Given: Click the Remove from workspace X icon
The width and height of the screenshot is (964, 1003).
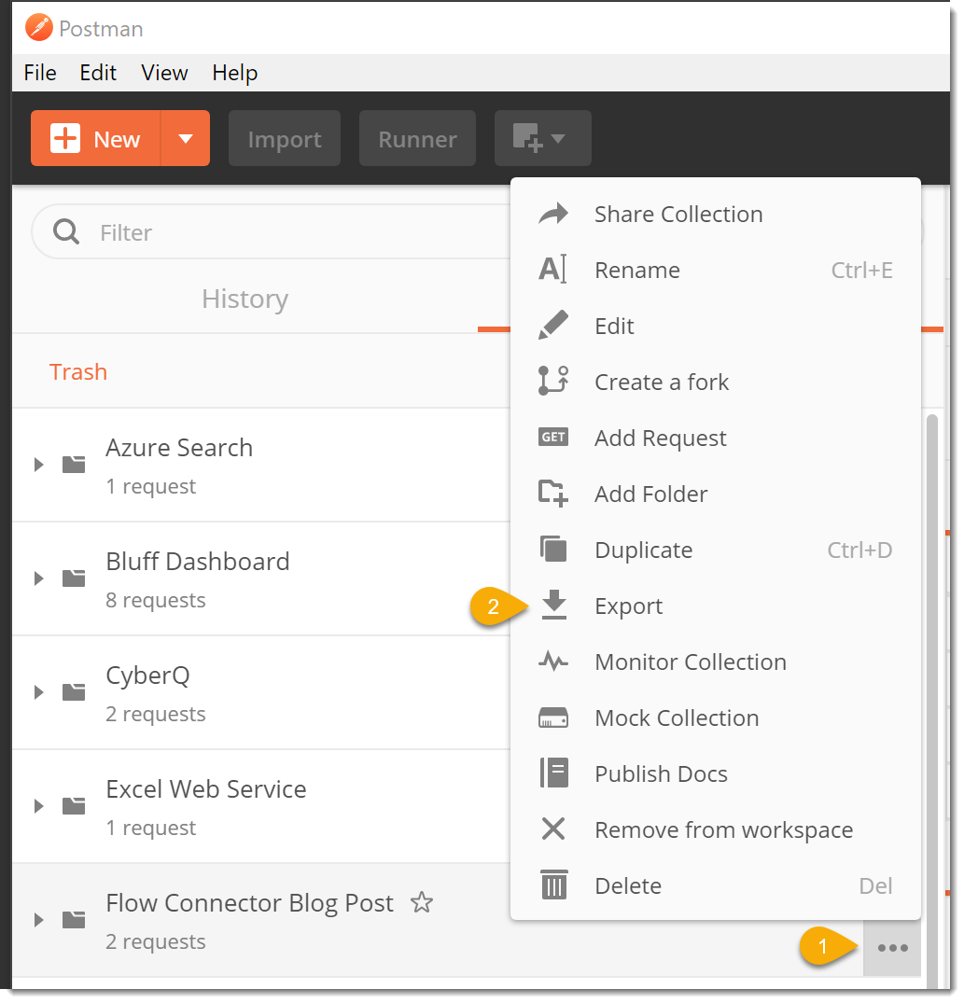Looking at the screenshot, I should (x=553, y=829).
